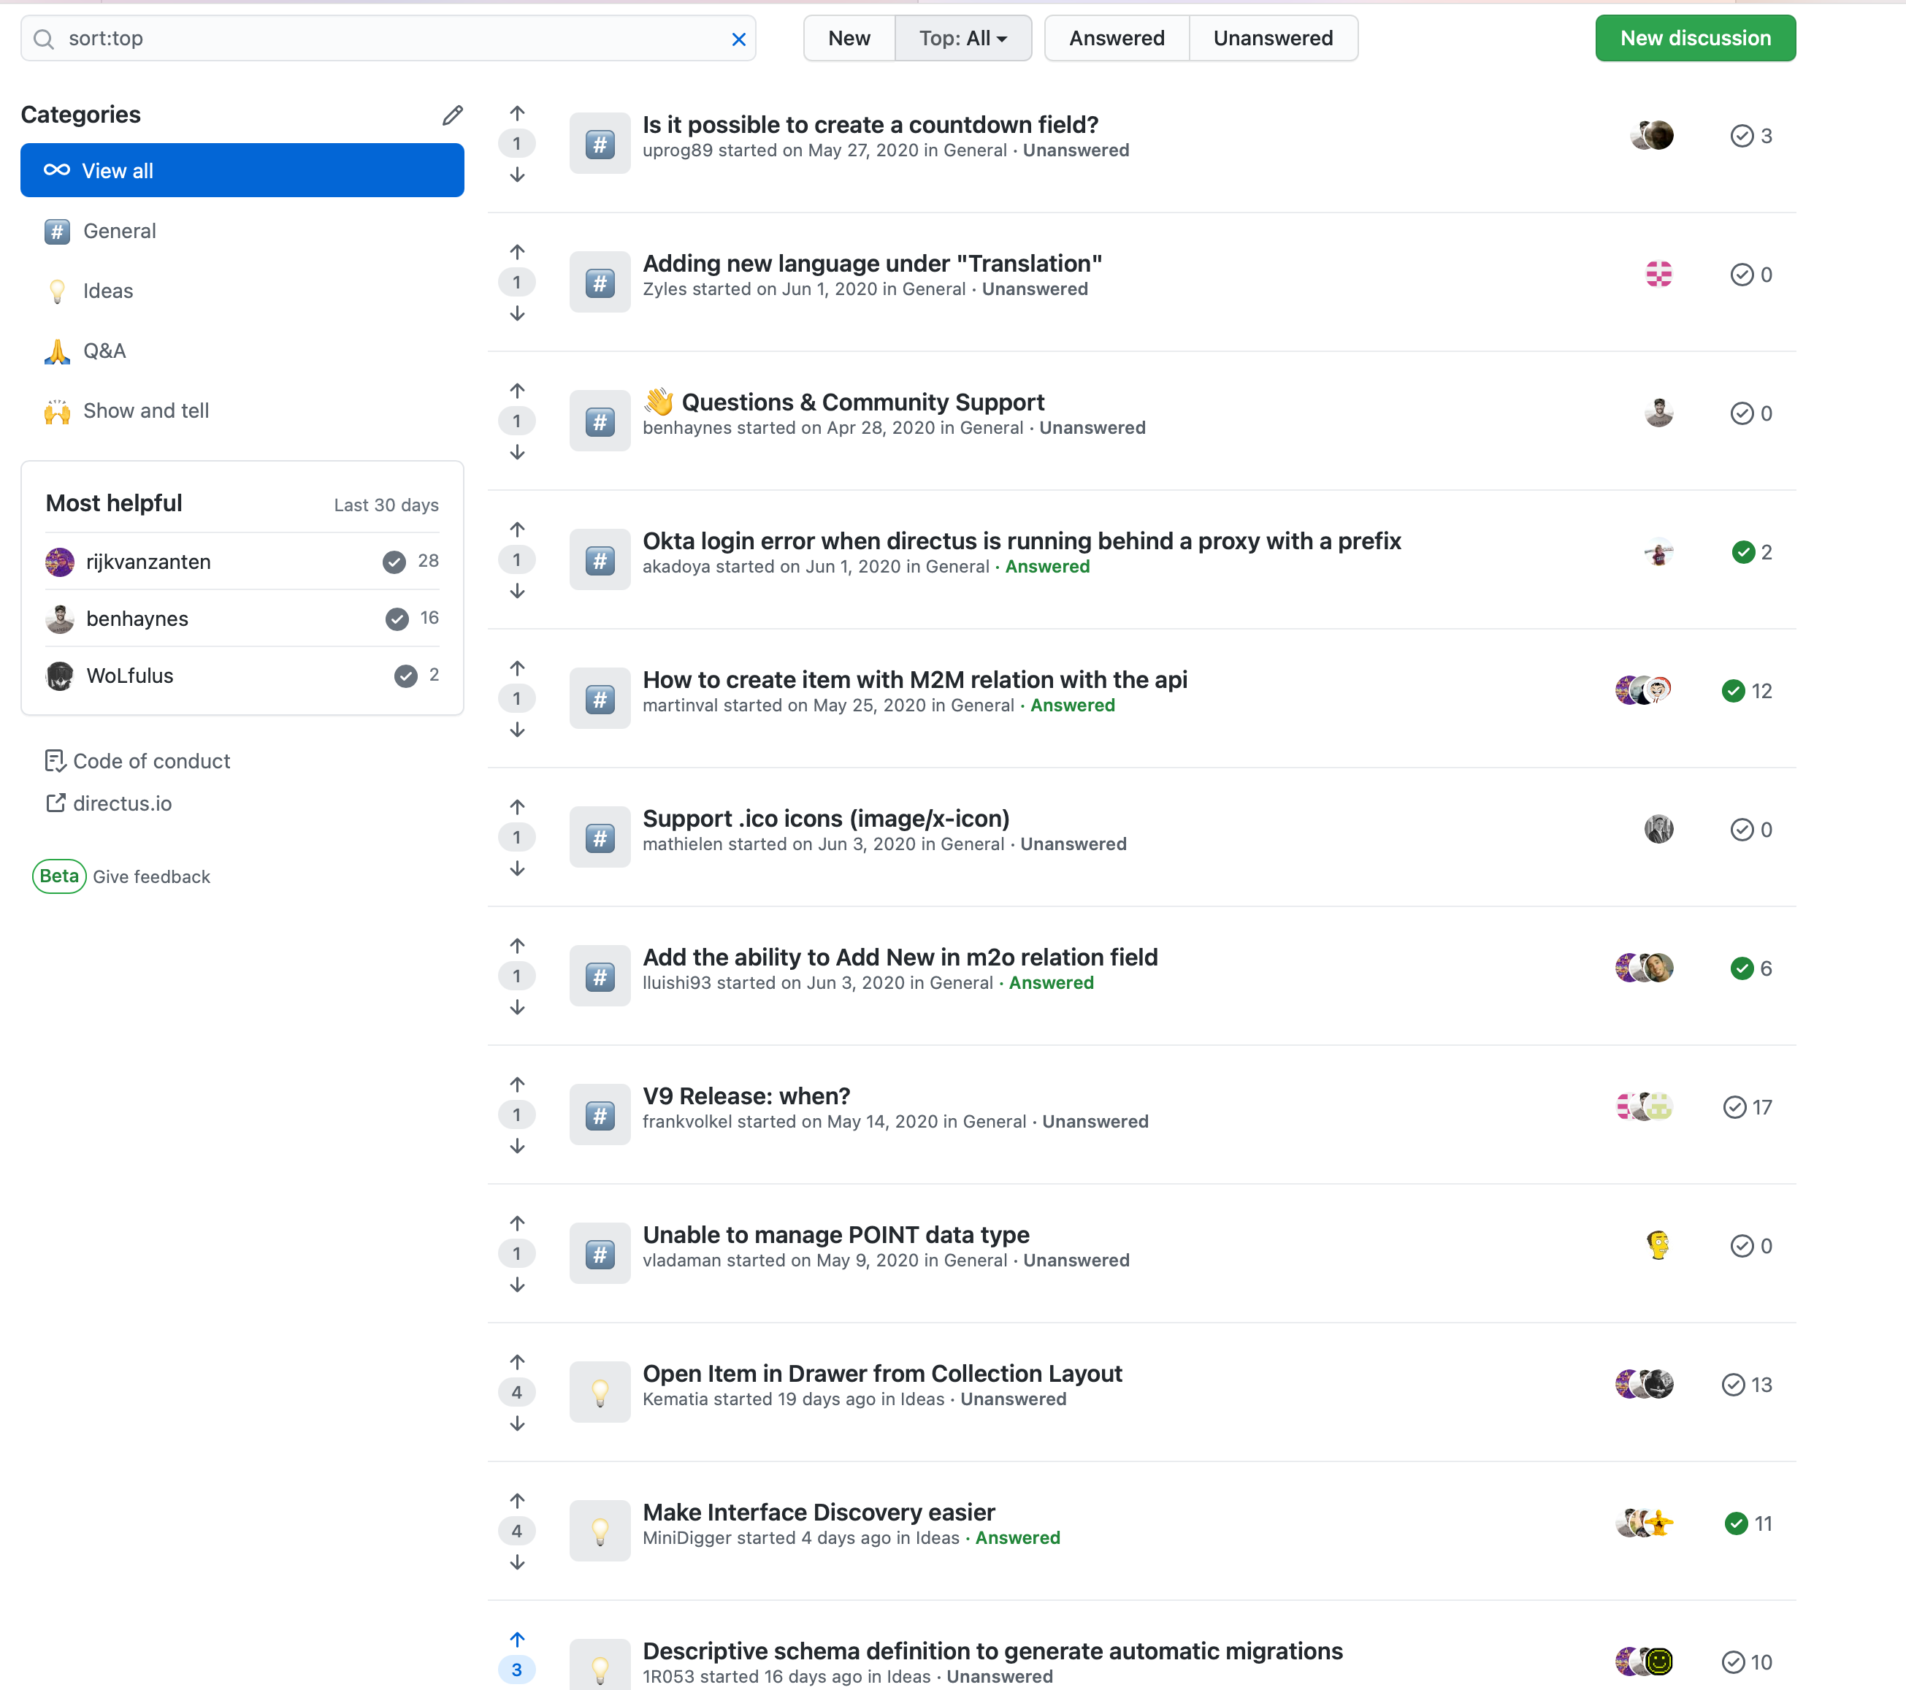Filter by Unanswered discussions
This screenshot has height=1690, width=1906.
click(x=1272, y=38)
